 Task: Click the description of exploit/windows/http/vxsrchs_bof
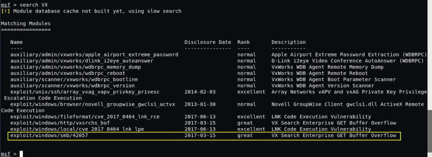pyautogui.click(x=333, y=123)
